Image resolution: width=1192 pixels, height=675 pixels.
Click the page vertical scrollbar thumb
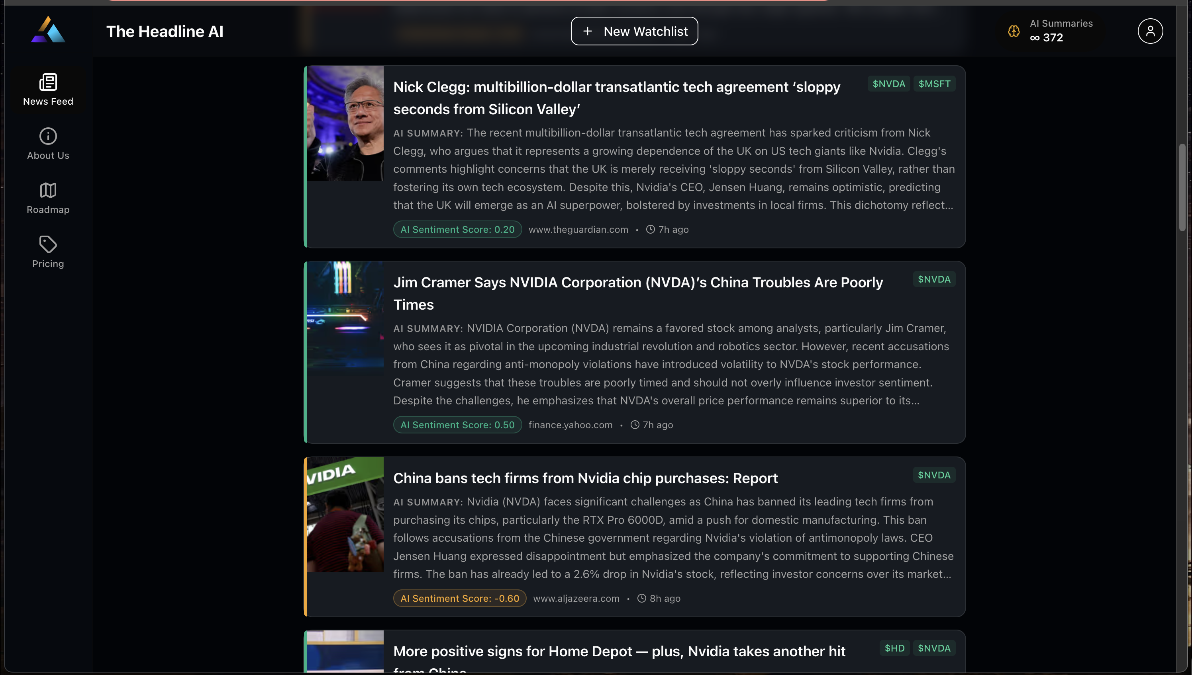click(x=1182, y=188)
